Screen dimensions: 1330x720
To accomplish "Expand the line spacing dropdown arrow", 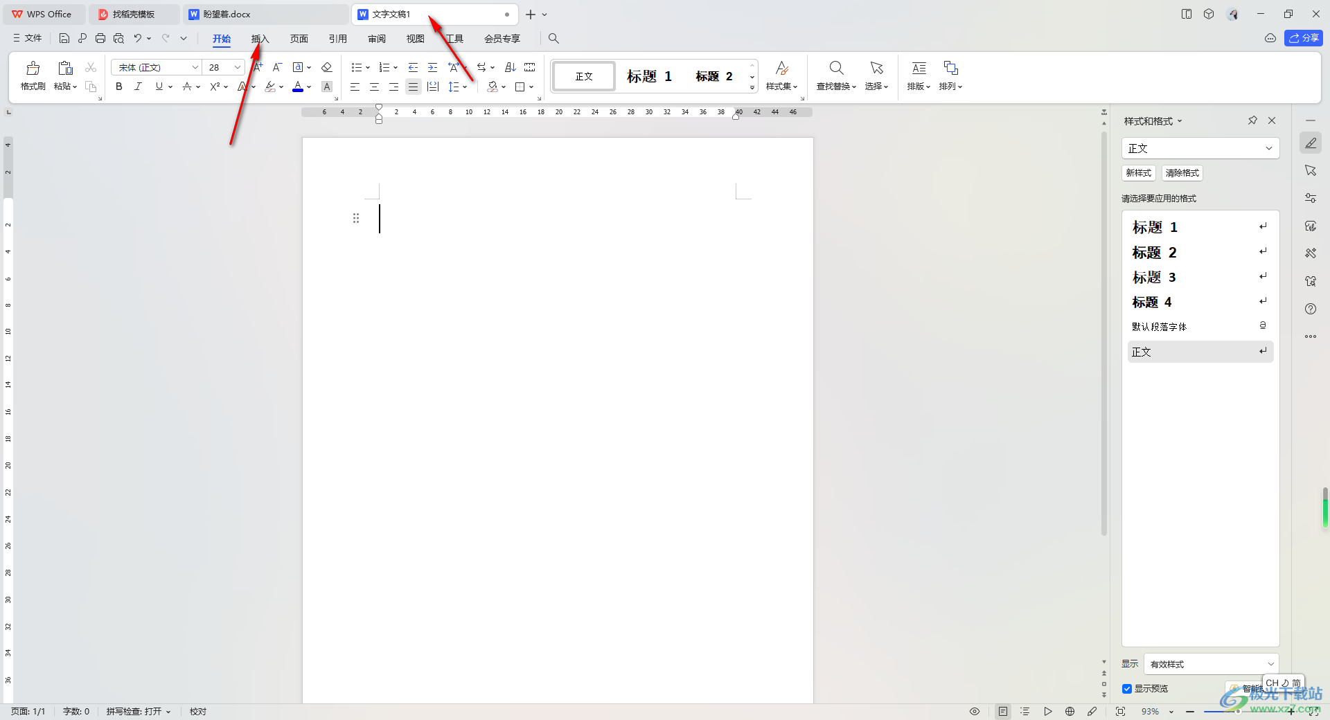I will (465, 87).
